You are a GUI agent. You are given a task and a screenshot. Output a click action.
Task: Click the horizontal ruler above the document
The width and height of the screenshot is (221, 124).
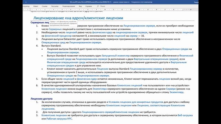[110, 10]
